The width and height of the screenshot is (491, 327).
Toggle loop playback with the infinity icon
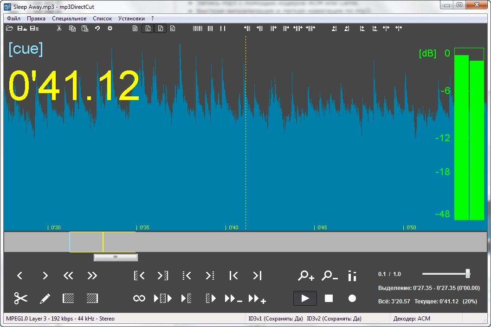139,299
